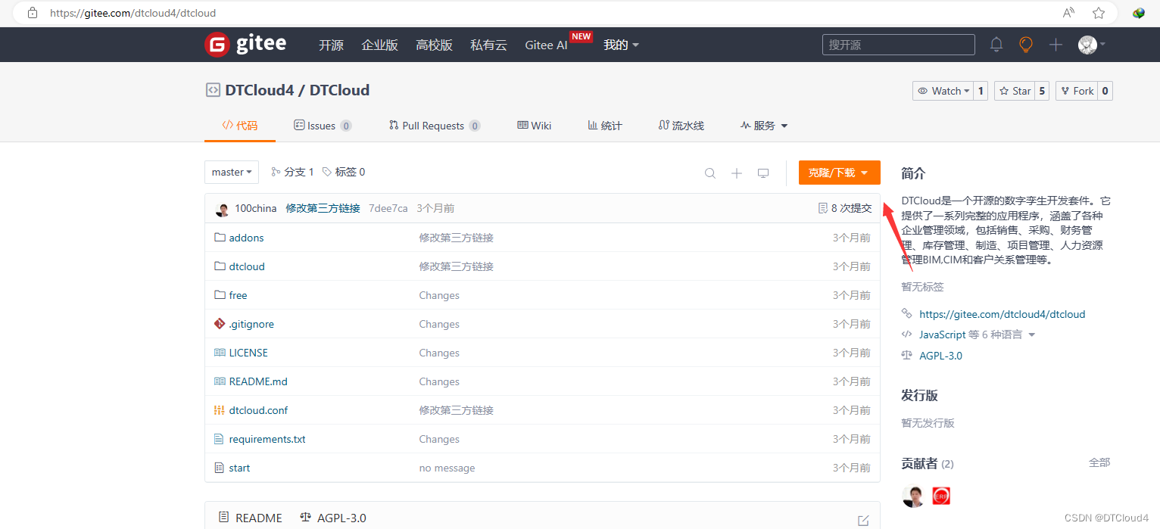1160x529 pixels.
Task: Click the plus icon next to the repo search
Action: click(x=736, y=173)
